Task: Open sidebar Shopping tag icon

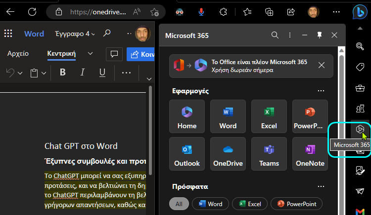Action: tap(360, 67)
